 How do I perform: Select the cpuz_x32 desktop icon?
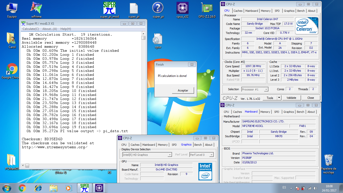coord(183,11)
